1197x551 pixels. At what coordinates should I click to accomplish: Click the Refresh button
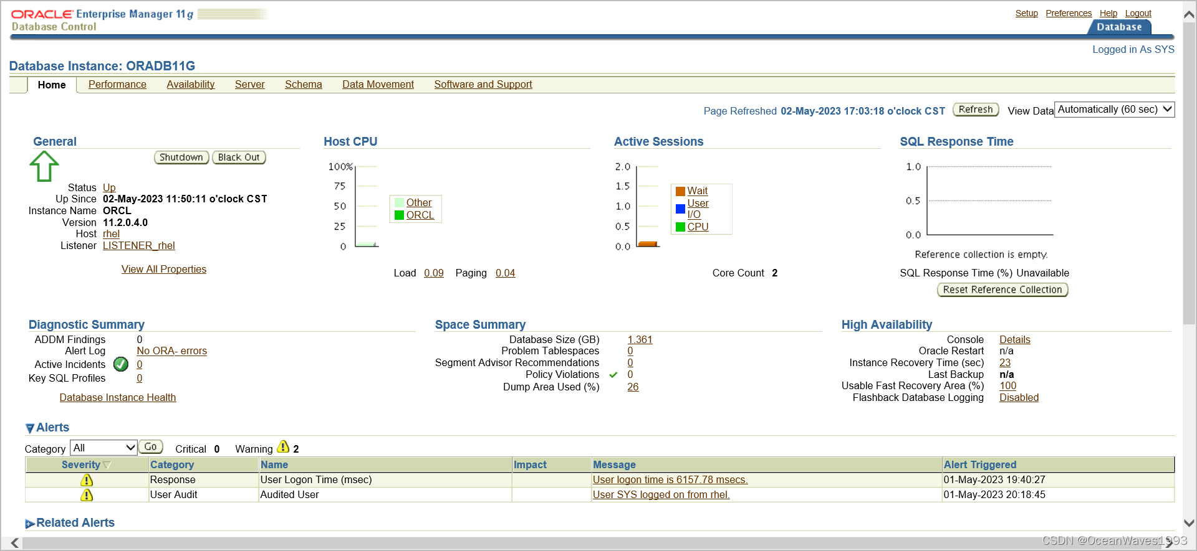pyautogui.click(x=976, y=110)
